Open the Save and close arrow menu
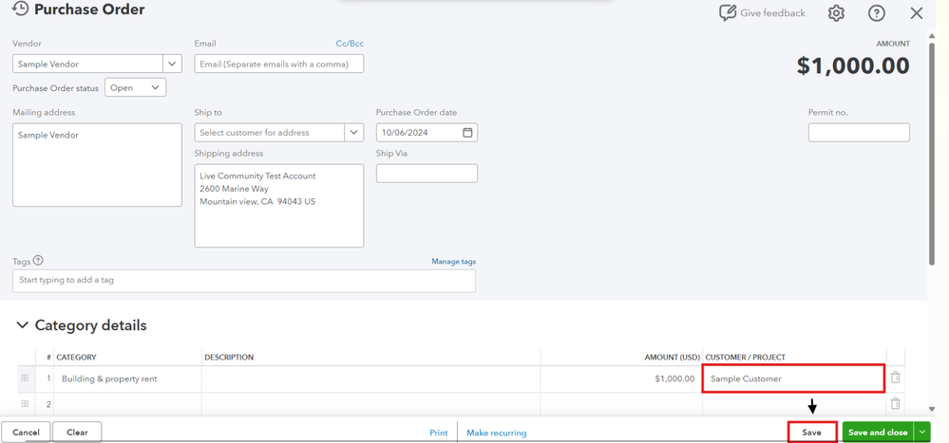The image size is (949, 443). 922,433
